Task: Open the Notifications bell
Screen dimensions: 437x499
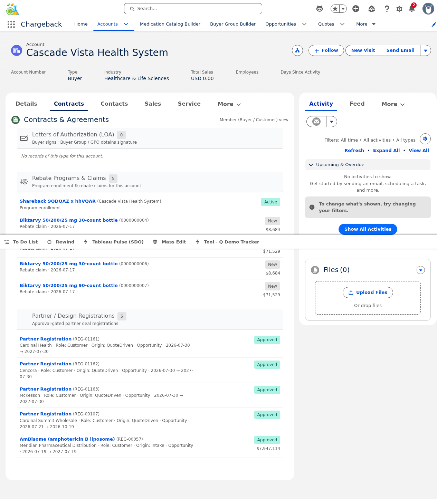Action: (x=412, y=8)
